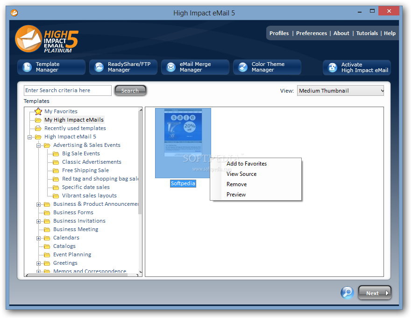
Task: Open Preferences
Action: [x=312, y=33]
